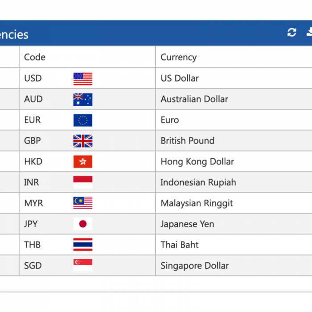Viewport: 312px width, 312px height.
Task: Click the Singapore flag icon
Action: [83, 265]
